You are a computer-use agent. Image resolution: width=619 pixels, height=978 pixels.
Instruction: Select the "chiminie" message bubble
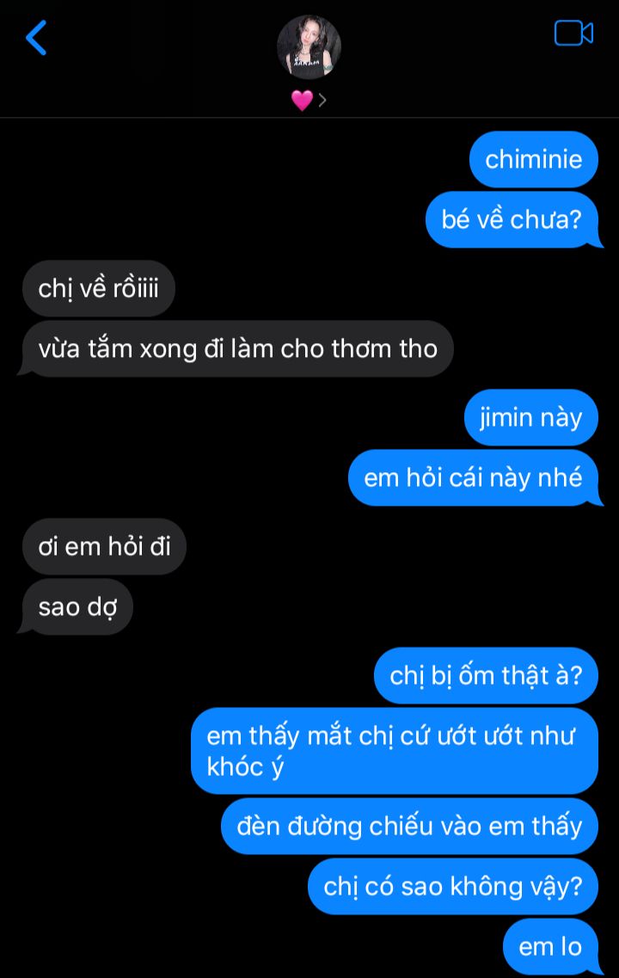(534, 160)
